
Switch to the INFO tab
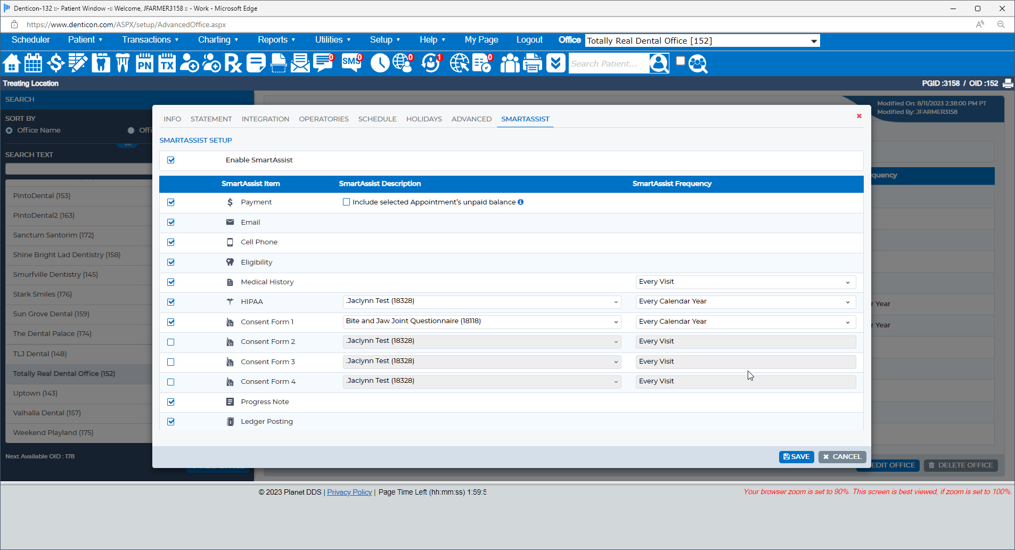[173, 119]
